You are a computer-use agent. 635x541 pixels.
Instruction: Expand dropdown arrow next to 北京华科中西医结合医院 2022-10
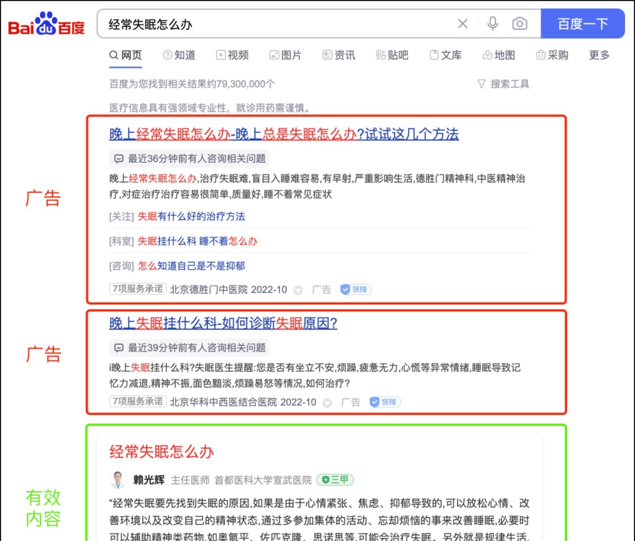pyautogui.click(x=327, y=402)
